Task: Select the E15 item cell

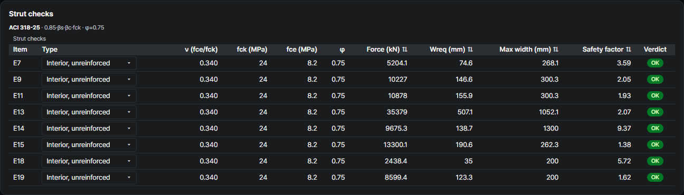Action: tap(18, 145)
